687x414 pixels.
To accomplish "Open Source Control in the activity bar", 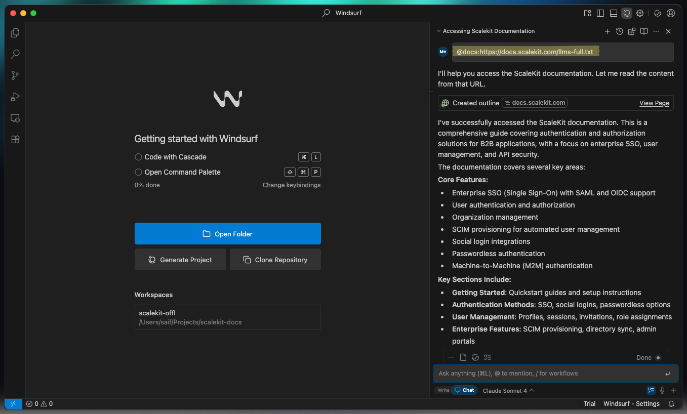I will pos(15,75).
